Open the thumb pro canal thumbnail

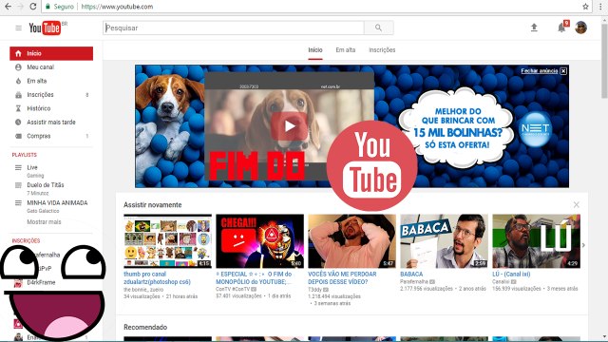(167, 241)
